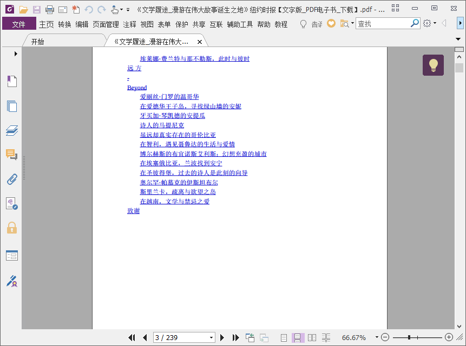Viewport: 466px width, 346px height.
Task: Switch to continuous page view
Action: 298,338
